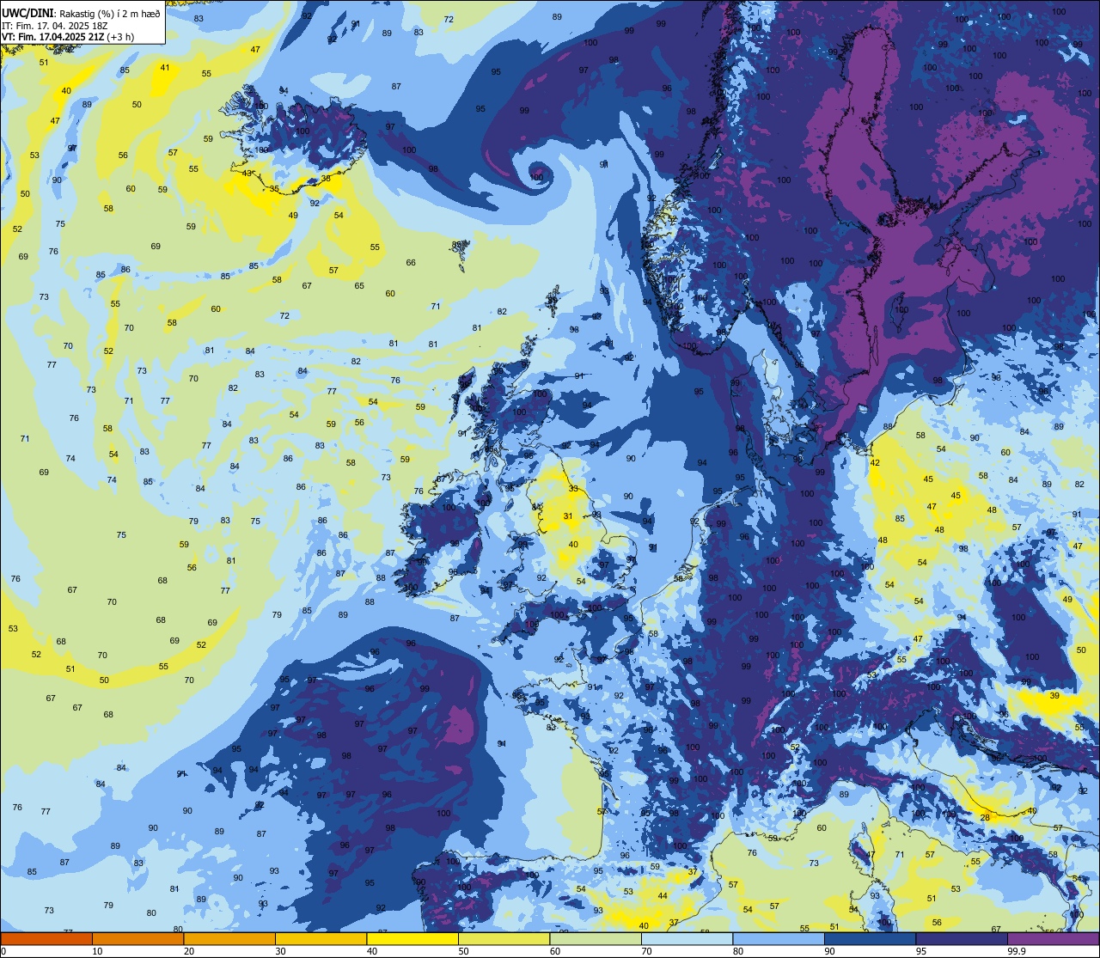The height and width of the screenshot is (958, 1100).
Task: Click the value "42" near the Polish coast
Action: [875, 463]
